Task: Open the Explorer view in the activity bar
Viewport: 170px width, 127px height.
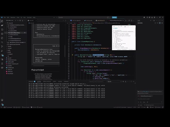Action: [2, 21]
